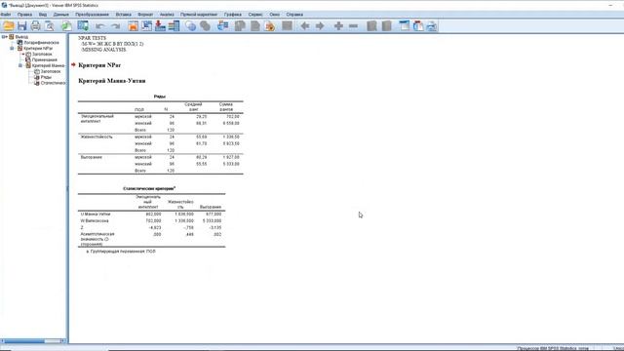Image resolution: width=624 pixels, height=351 pixels.
Task: Click the use variable sets icon
Action: pyautogui.click(x=191, y=26)
